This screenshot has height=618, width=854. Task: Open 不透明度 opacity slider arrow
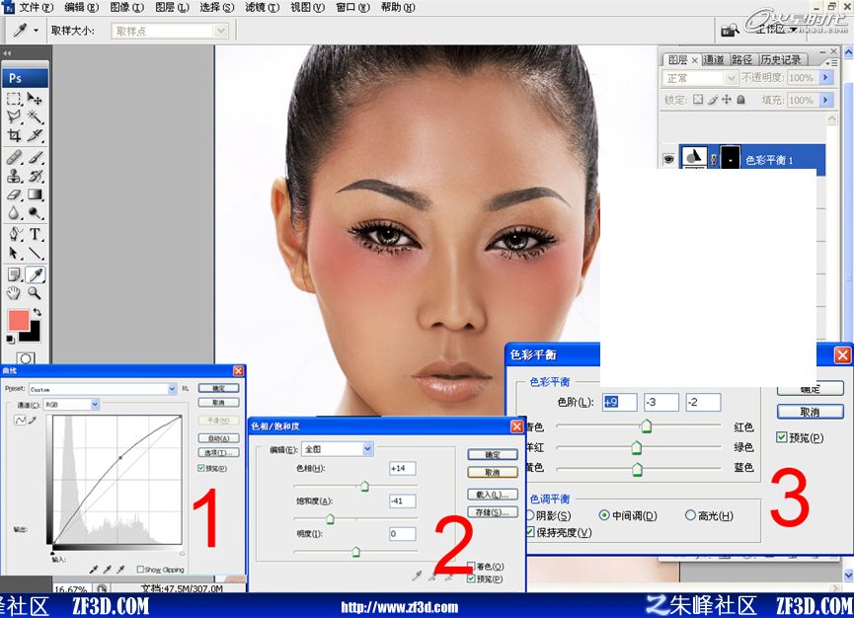click(x=825, y=78)
